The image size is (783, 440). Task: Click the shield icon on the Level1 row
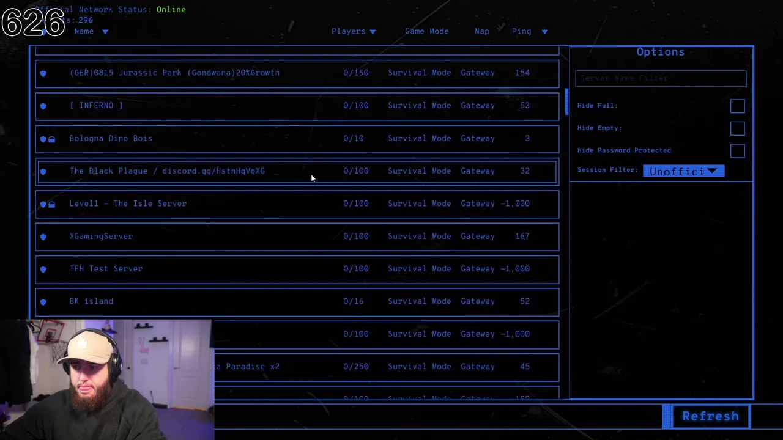pos(43,204)
